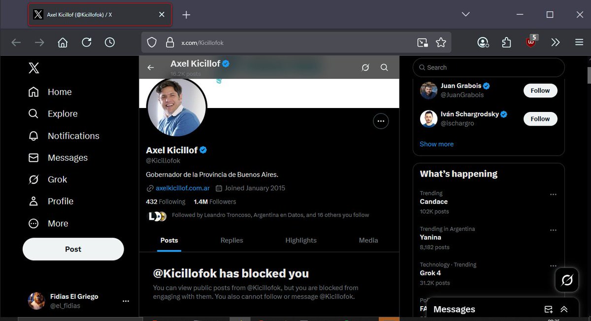
Task: Open the more options menu on Kicillof's profile
Action: pyautogui.click(x=381, y=121)
